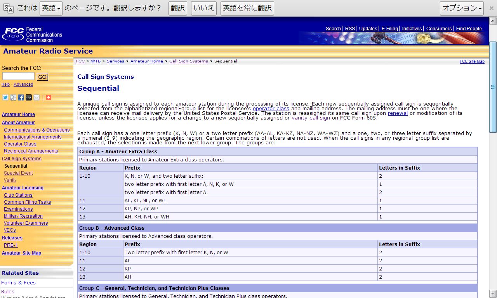Open Volunteer Examiners sidebar link
The image size is (497, 298).
[x=26, y=223]
